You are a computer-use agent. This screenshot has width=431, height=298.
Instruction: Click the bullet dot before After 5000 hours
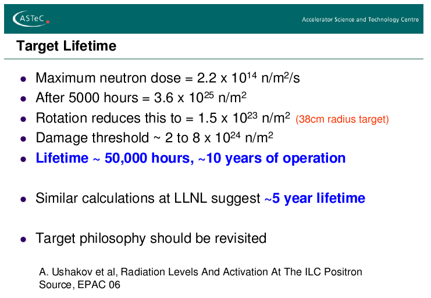(x=23, y=99)
